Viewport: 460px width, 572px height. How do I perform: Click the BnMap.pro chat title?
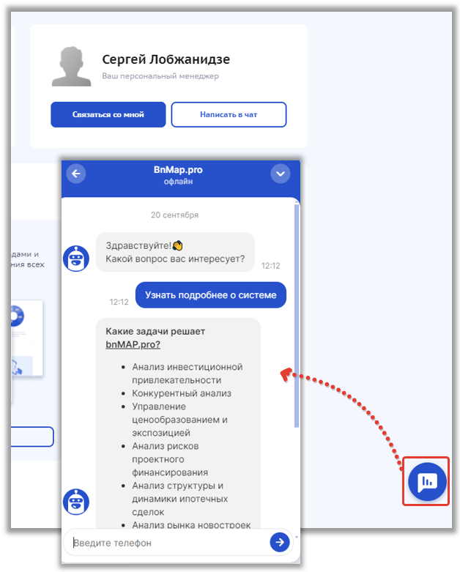pos(178,170)
